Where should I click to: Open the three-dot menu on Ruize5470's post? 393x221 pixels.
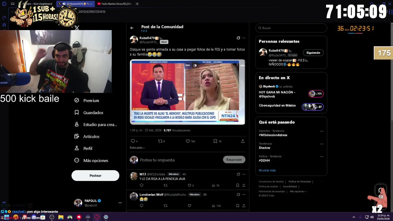tap(244, 38)
